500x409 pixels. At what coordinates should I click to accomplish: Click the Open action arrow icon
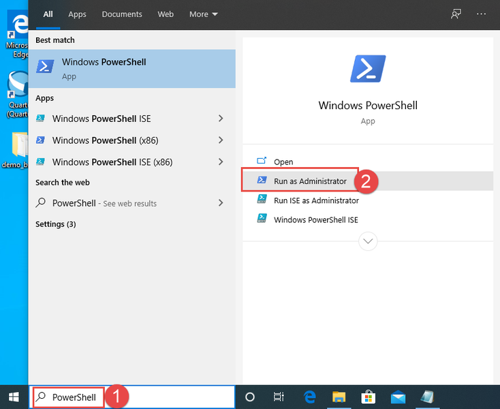pyautogui.click(x=262, y=160)
